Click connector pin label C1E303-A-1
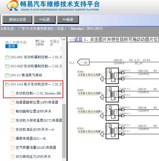Viewport: 159px width, 161px height. pyautogui.click(x=125, y=131)
